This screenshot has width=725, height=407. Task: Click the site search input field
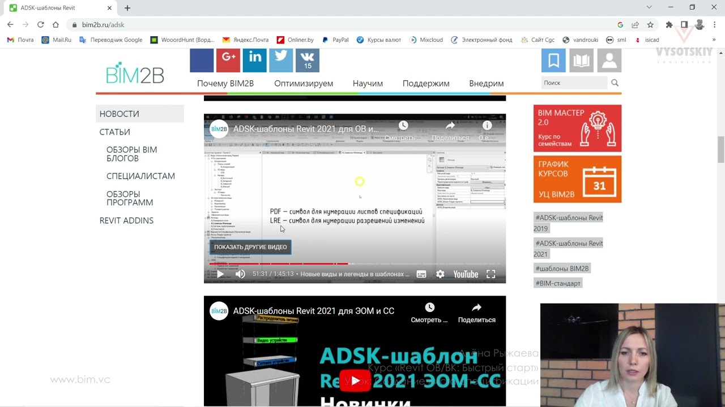574,83
